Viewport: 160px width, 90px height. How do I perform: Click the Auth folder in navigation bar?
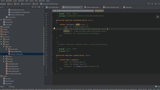click(x=35, y=4)
